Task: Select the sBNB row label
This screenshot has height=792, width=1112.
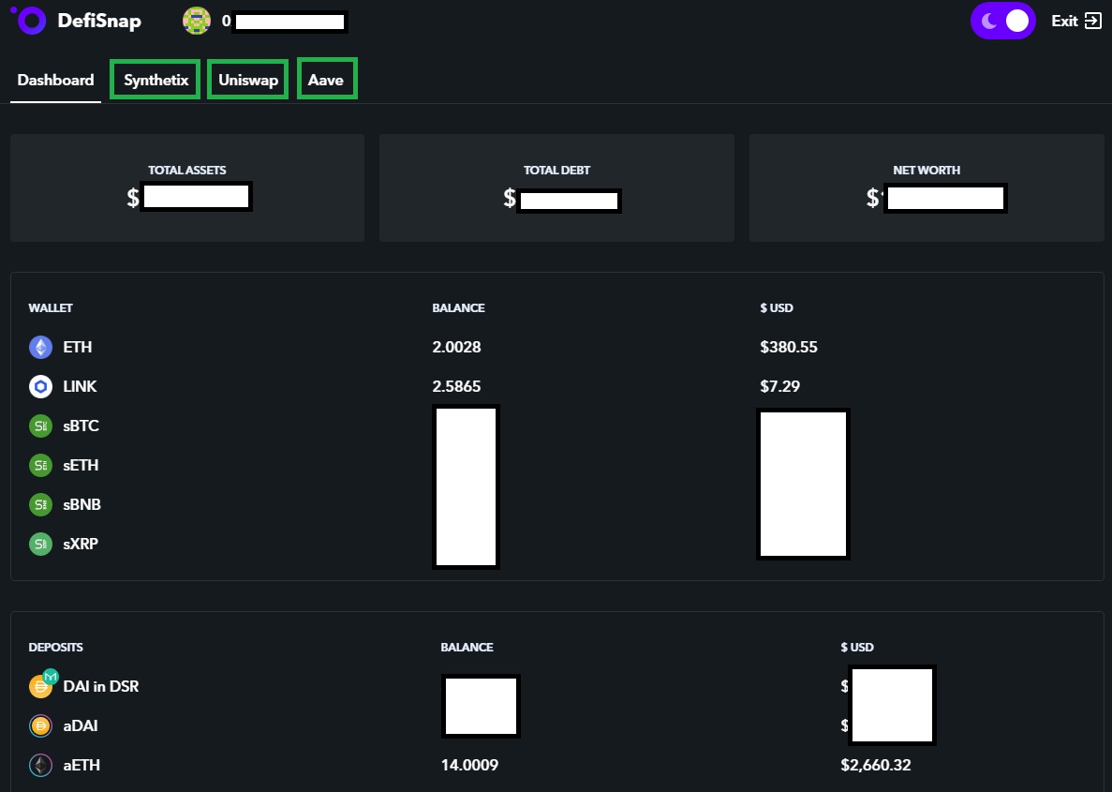Action: [x=82, y=504]
